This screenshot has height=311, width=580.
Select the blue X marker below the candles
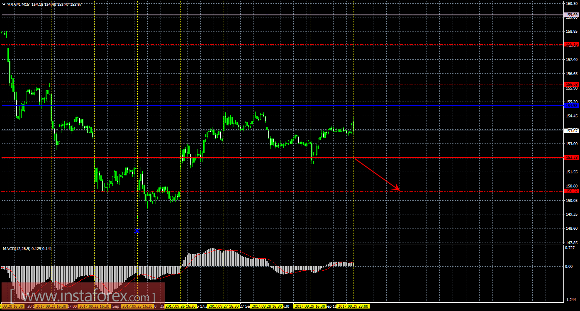coord(137,231)
